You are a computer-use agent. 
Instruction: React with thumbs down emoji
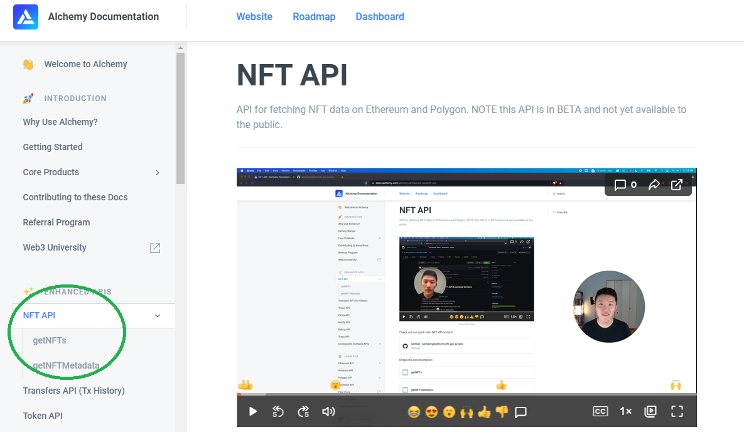[502, 412]
